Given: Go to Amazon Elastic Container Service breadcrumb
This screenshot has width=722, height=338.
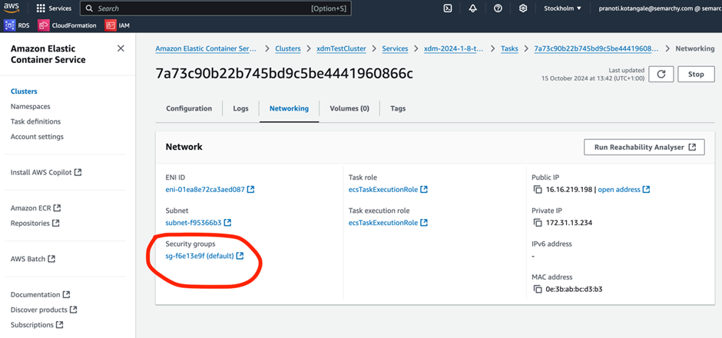Looking at the screenshot, I should 206,48.
